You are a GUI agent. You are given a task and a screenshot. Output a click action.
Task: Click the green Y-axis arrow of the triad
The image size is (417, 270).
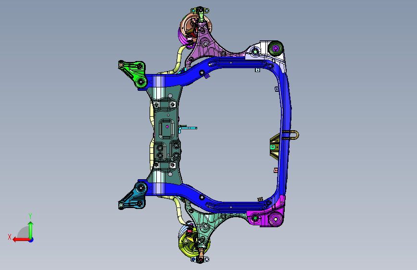click(x=31, y=230)
